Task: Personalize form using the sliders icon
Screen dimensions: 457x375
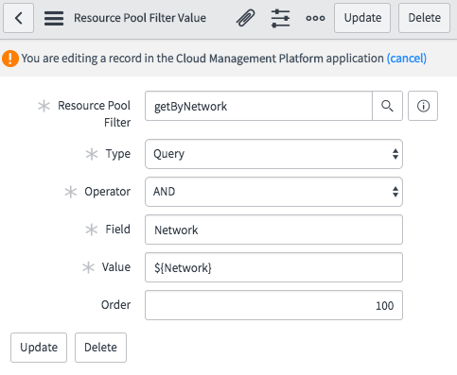Action: tap(280, 18)
